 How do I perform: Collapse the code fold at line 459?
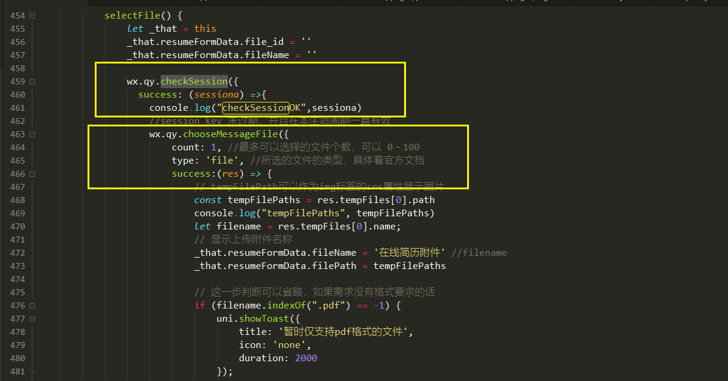coord(31,81)
